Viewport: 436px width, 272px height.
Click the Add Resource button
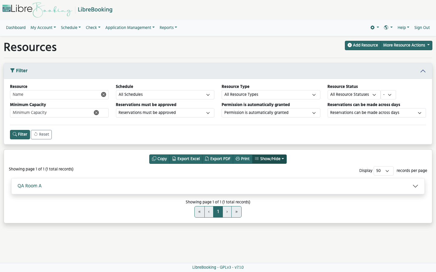(x=363, y=45)
